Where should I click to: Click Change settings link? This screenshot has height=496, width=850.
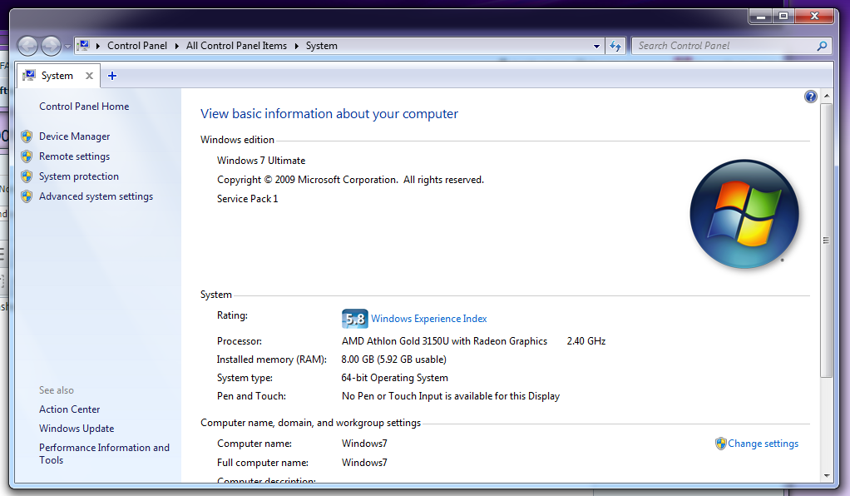763,444
